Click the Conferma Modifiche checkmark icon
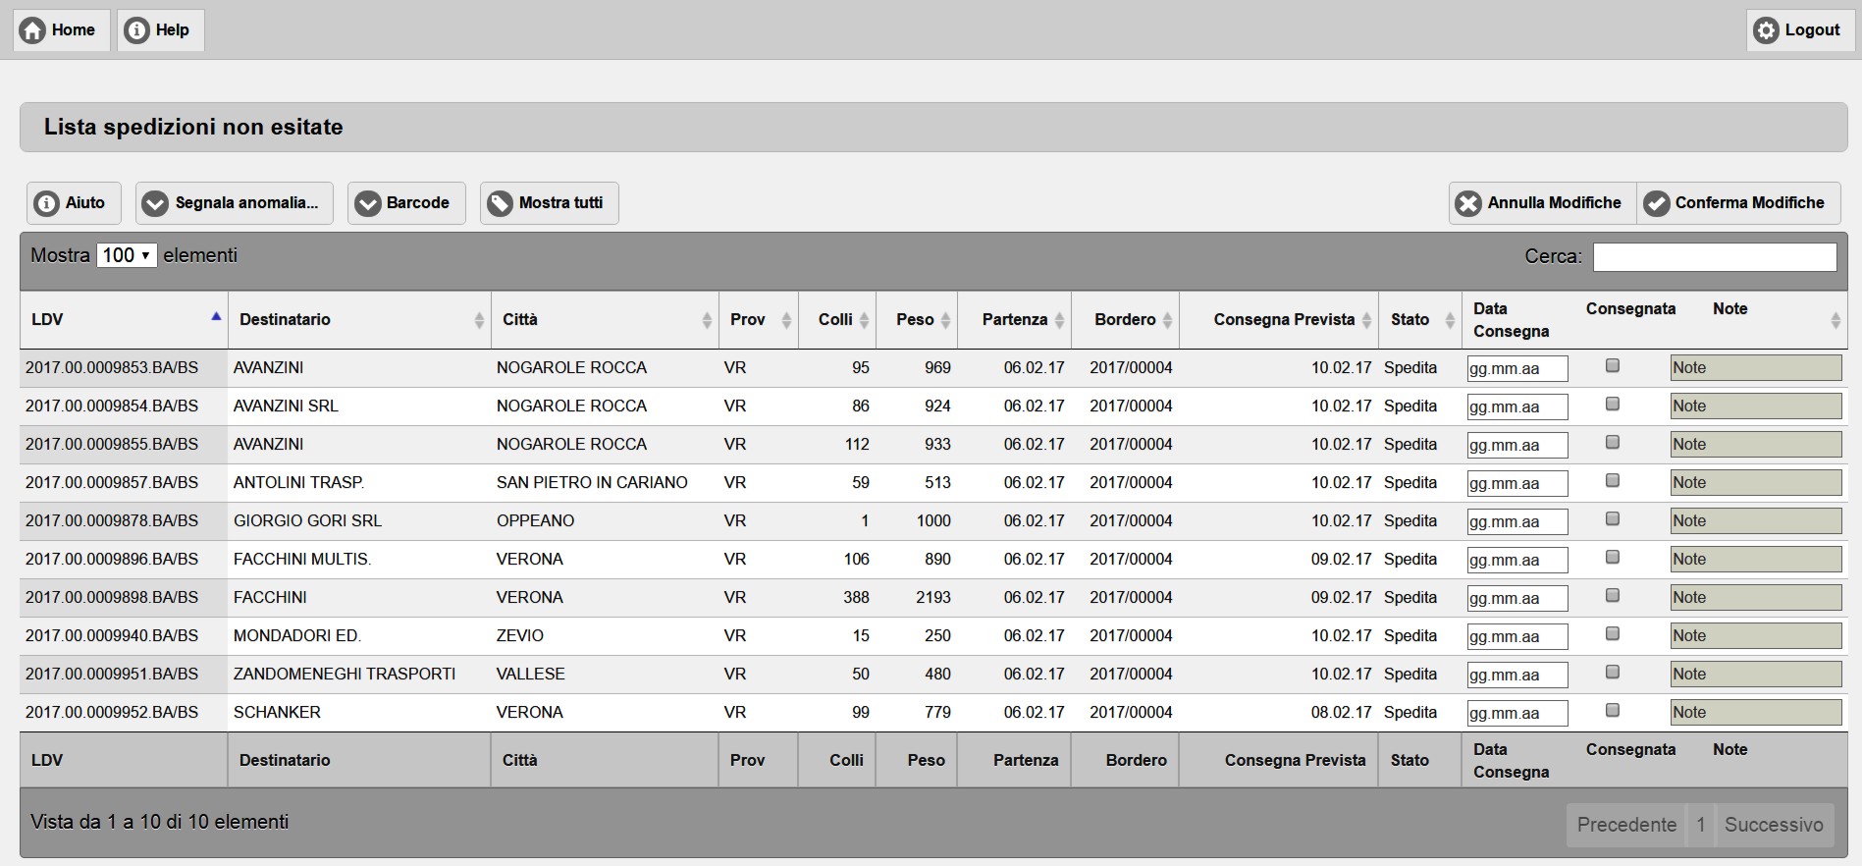The height and width of the screenshot is (866, 1862). click(1657, 203)
